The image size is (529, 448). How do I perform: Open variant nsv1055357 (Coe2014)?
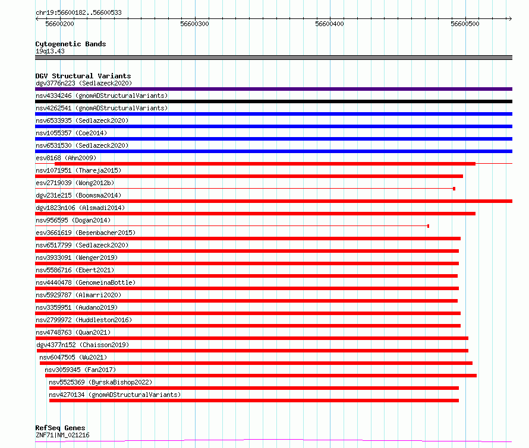[x=71, y=133]
